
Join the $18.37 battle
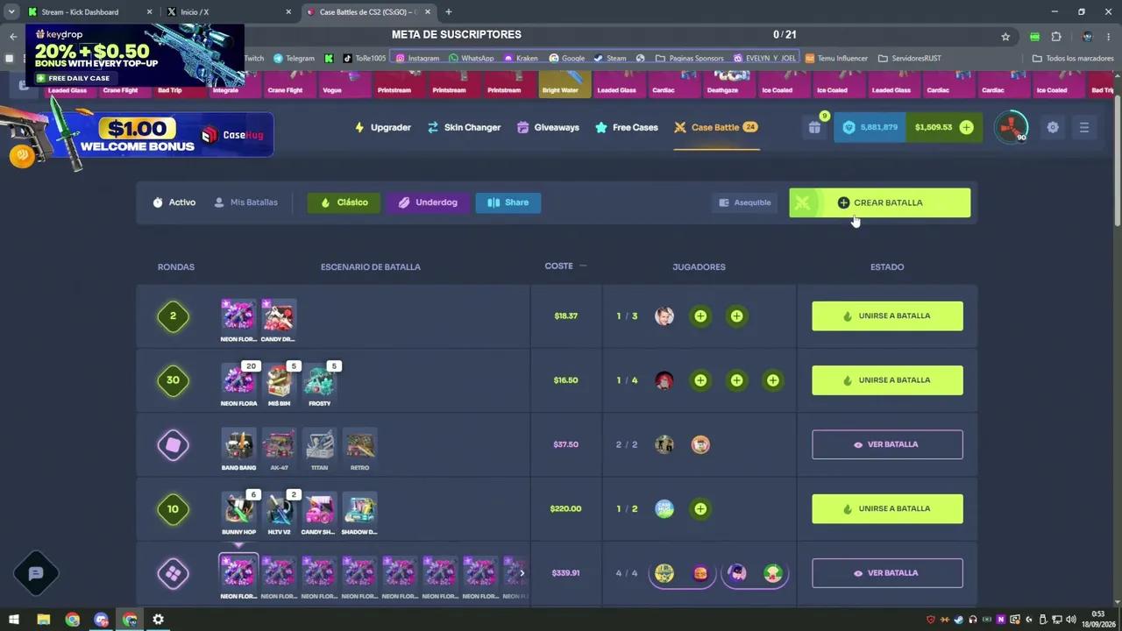coord(887,316)
